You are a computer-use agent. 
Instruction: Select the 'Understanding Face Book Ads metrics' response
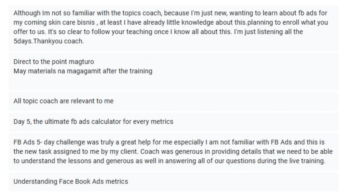point(173,182)
